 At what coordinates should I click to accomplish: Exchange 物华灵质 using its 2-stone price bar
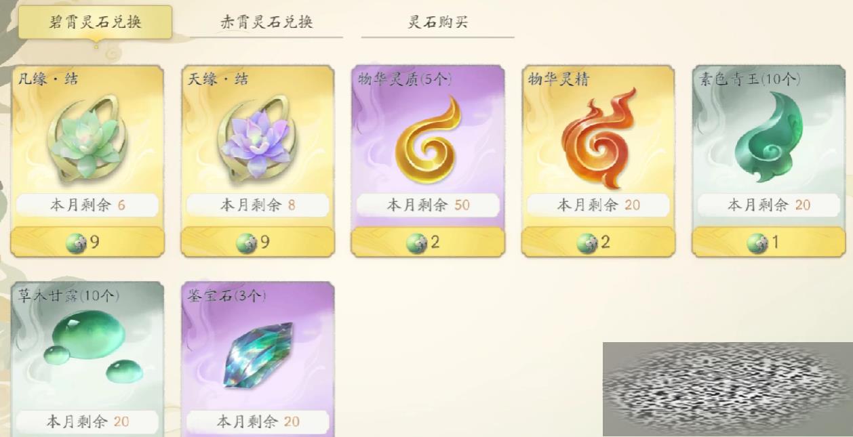point(428,242)
